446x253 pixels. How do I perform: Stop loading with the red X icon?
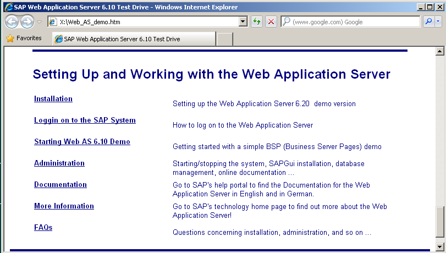(x=271, y=21)
